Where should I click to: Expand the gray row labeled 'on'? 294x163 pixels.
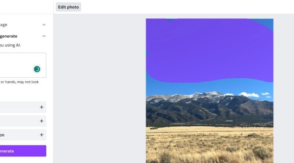23,135
